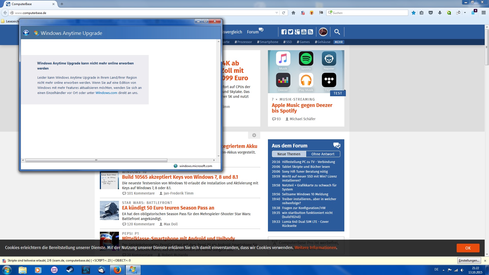Open the Firefox downloads arrow icon
This screenshot has height=275, width=489.
point(440,13)
